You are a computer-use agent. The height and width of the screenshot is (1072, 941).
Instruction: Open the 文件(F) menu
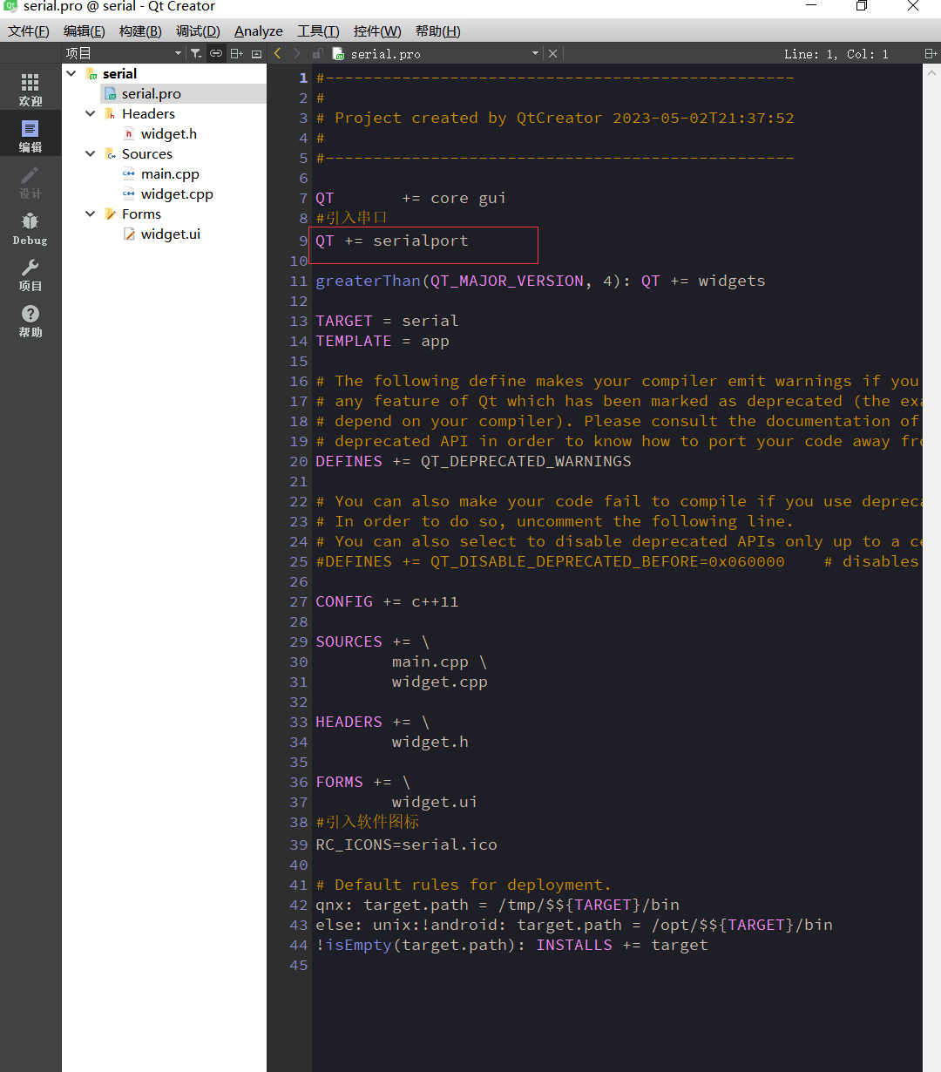point(29,31)
